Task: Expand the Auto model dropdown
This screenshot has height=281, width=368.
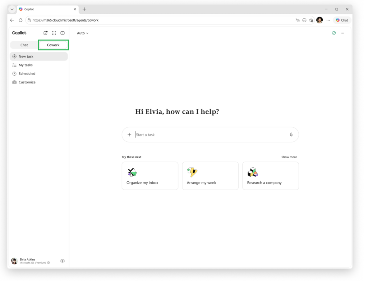Action: click(x=83, y=33)
